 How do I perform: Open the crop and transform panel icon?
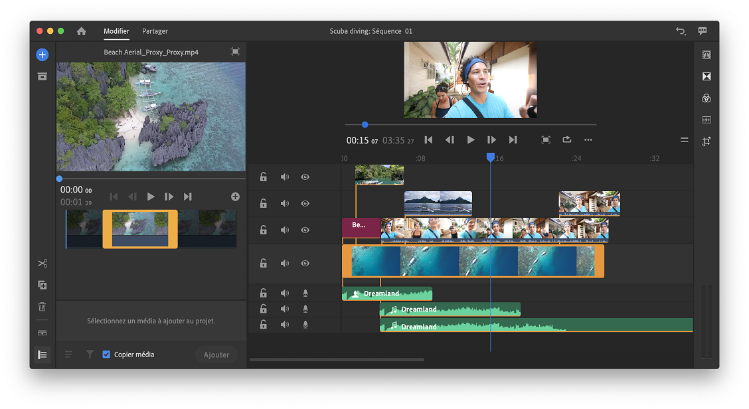pyautogui.click(x=707, y=141)
